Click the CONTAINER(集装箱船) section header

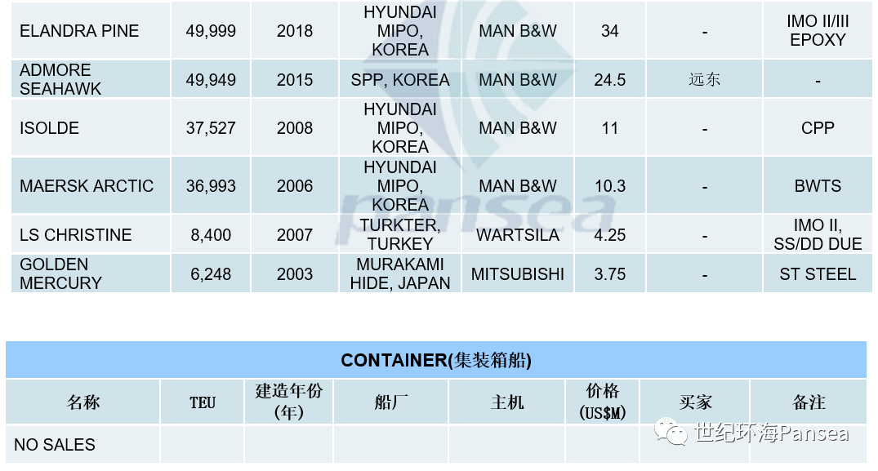pyautogui.click(x=436, y=360)
